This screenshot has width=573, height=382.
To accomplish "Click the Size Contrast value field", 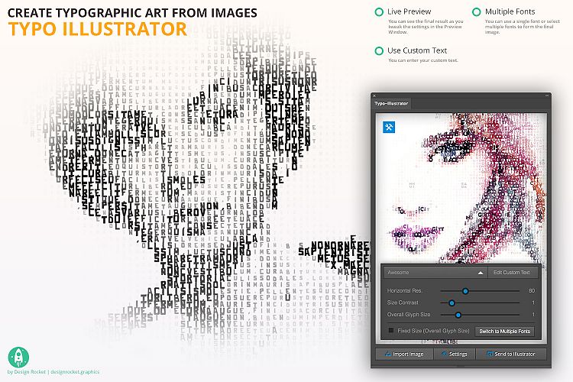I will pyautogui.click(x=533, y=303).
